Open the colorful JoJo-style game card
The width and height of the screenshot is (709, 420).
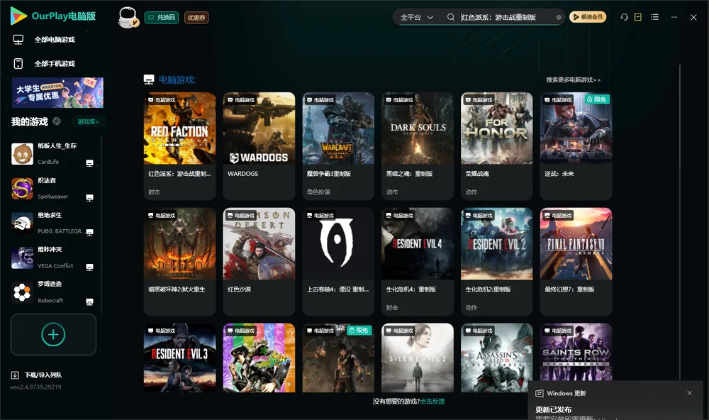(x=259, y=358)
